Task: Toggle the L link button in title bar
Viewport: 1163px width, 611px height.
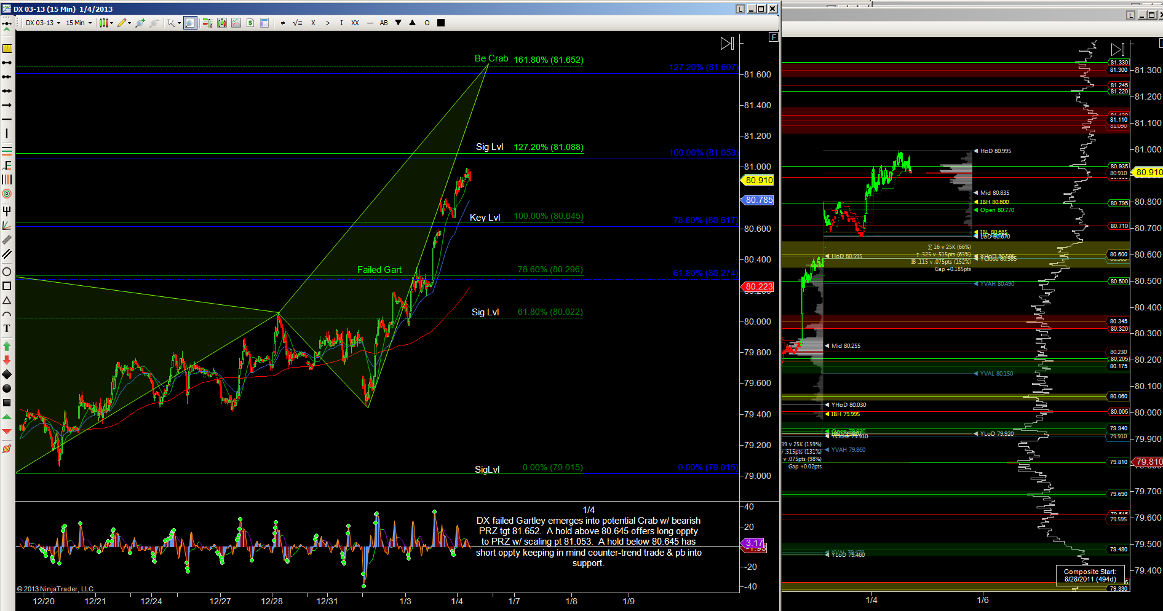Action: [x=740, y=9]
